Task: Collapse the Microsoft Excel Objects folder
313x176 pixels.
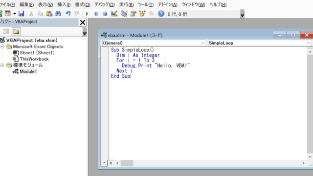Action: (2, 47)
